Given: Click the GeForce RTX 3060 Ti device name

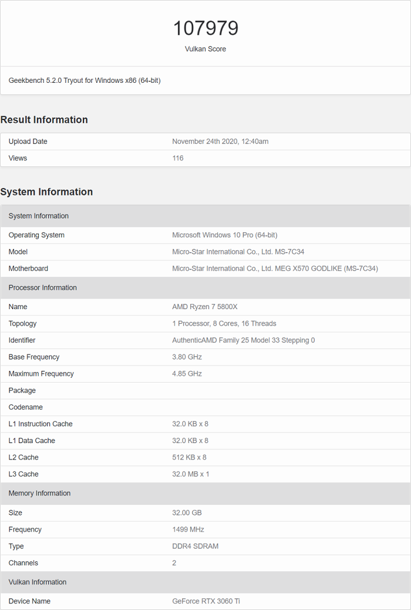Looking at the screenshot, I should [x=206, y=601].
